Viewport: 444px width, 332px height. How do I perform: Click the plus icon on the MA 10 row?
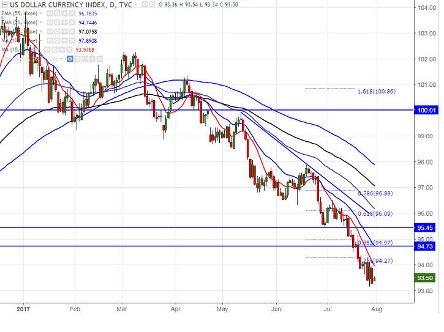coord(62,50)
